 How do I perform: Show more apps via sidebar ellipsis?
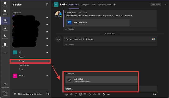5,53
